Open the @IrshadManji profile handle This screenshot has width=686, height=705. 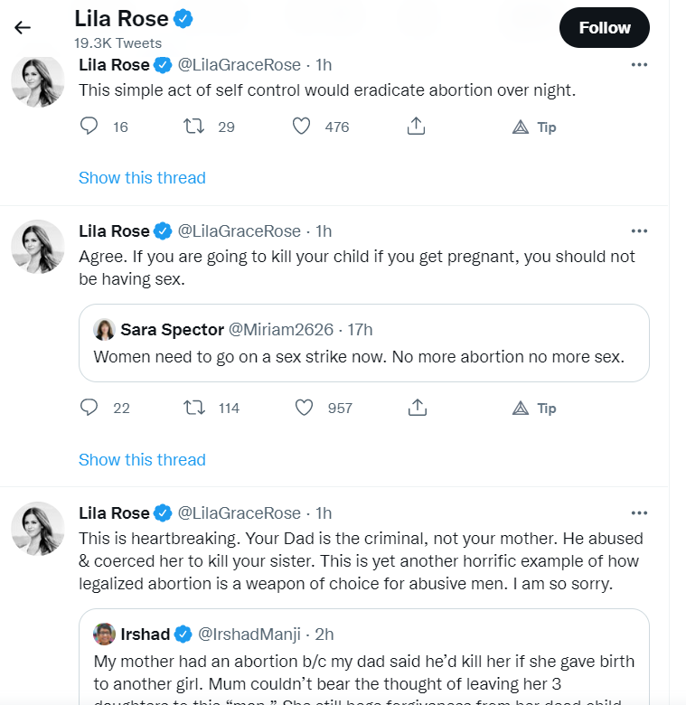pyautogui.click(x=249, y=634)
